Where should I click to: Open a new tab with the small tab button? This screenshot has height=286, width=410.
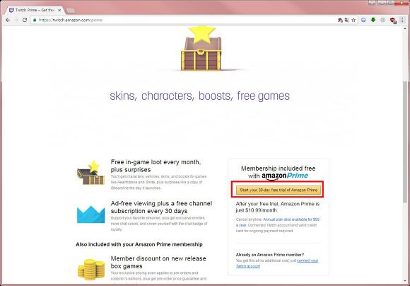click(71, 11)
